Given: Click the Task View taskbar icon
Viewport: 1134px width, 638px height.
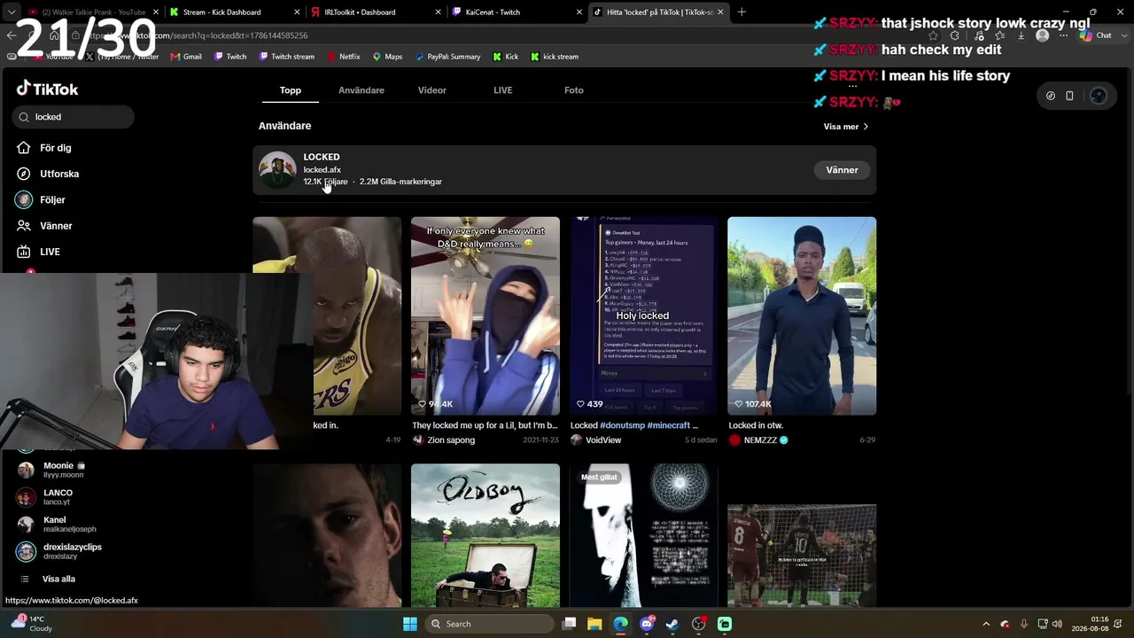Looking at the screenshot, I should (569, 624).
